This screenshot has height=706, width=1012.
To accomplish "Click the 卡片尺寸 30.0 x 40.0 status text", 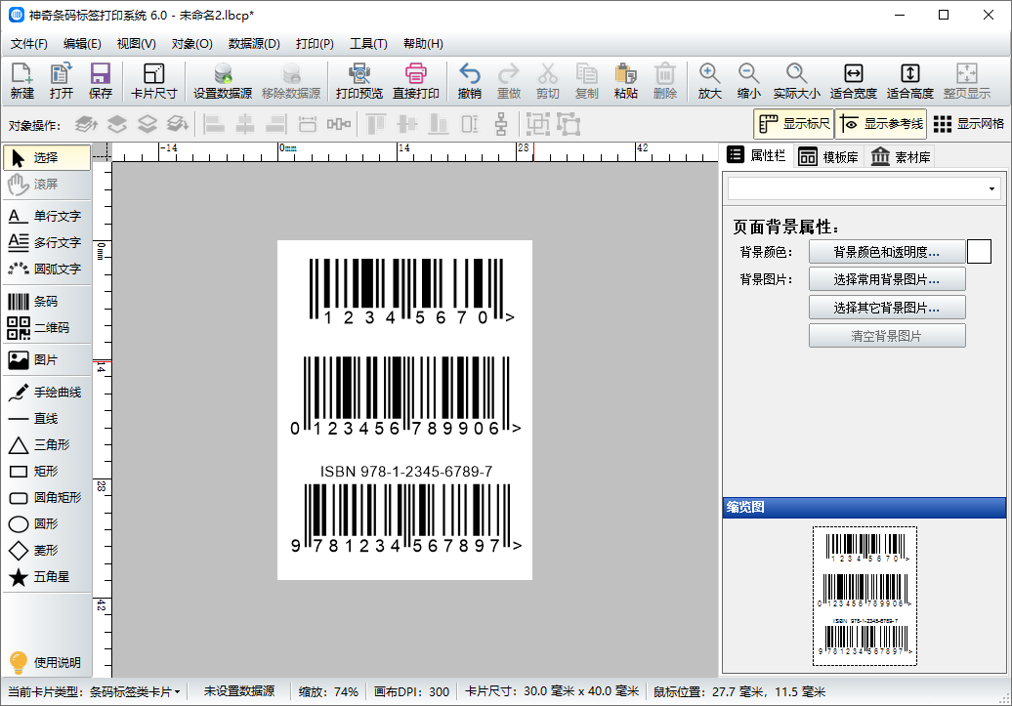I will (x=552, y=691).
